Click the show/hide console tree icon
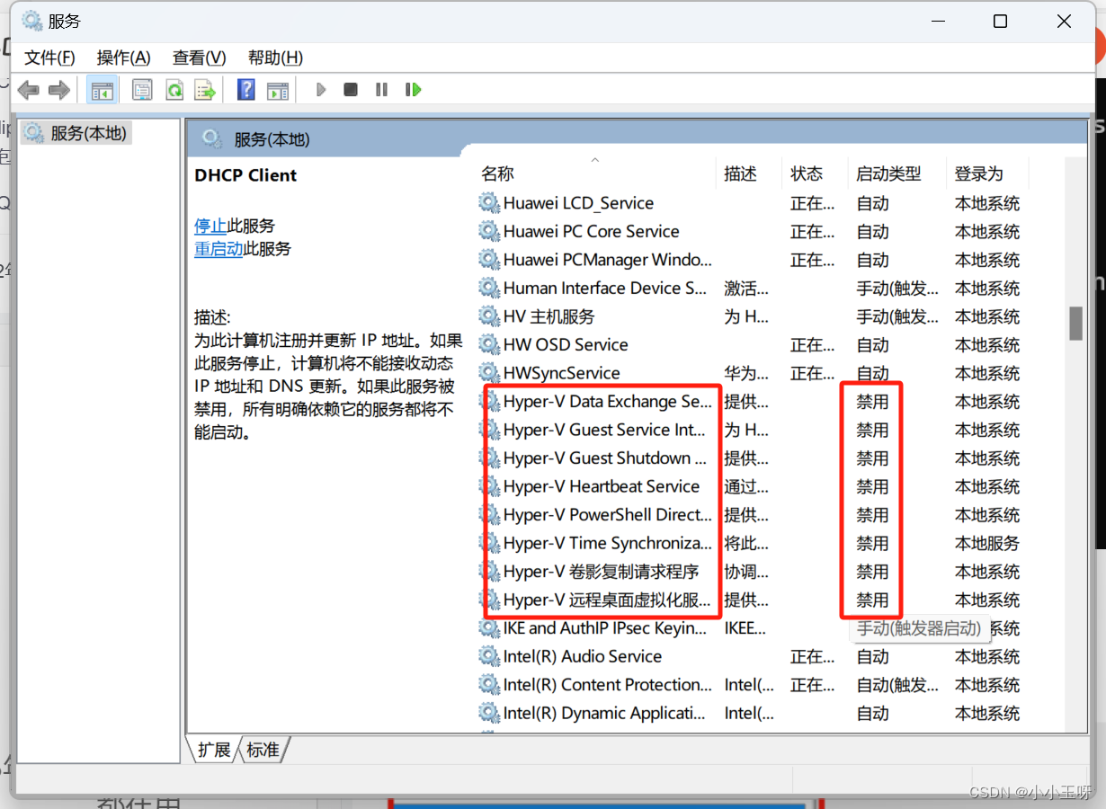The image size is (1106, 809). click(x=102, y=89)
